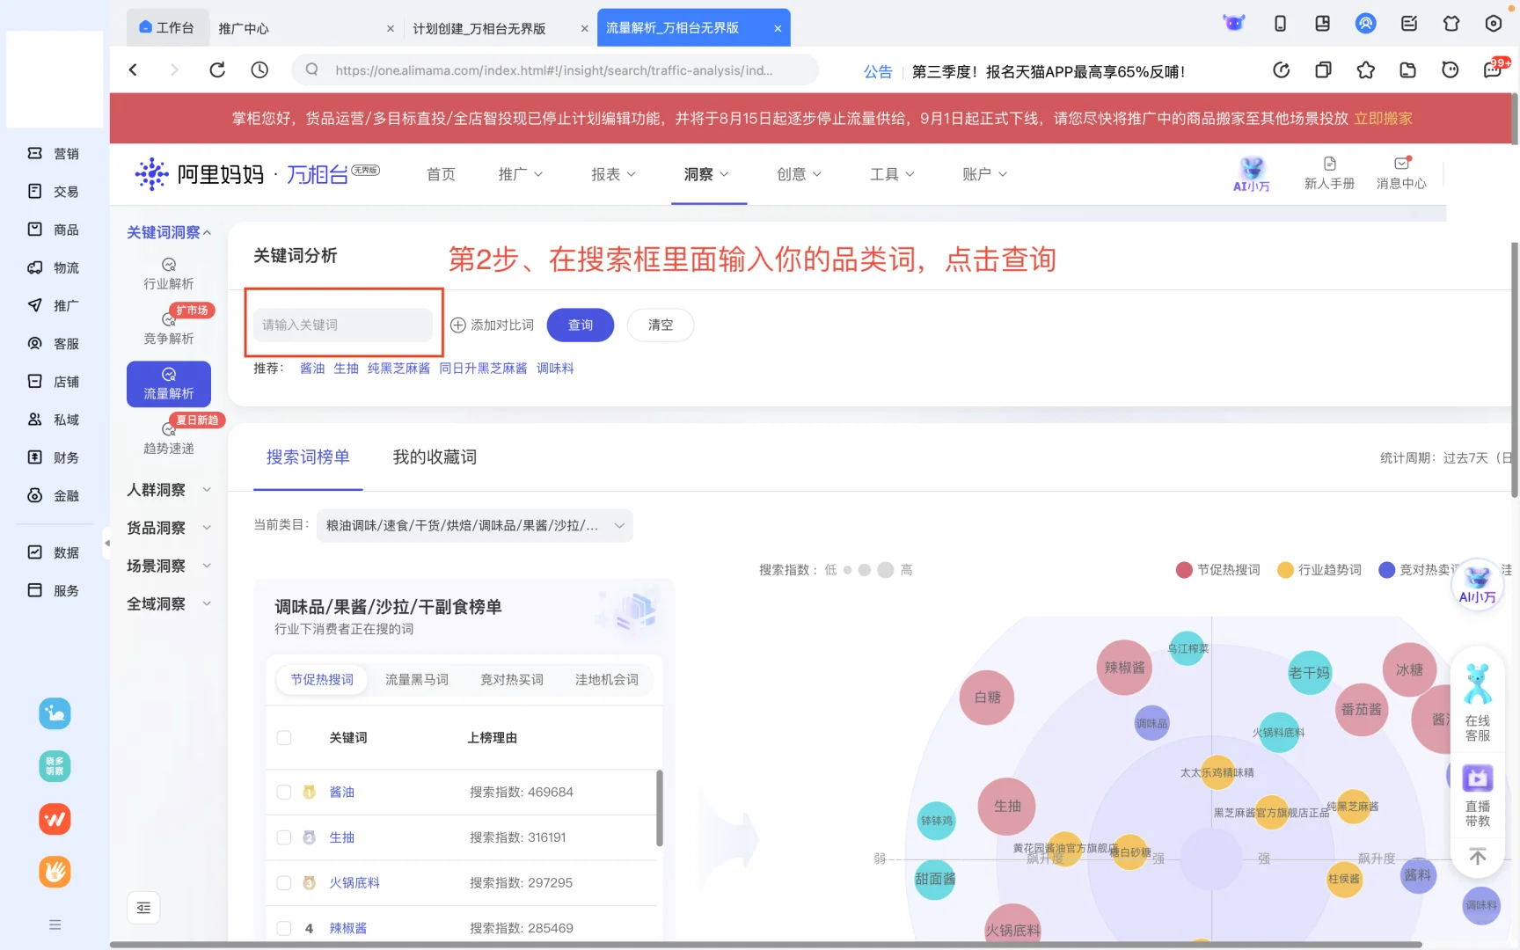Open 消息中心 message center
Viewport: 1520px width, 950px height.
1400,173
